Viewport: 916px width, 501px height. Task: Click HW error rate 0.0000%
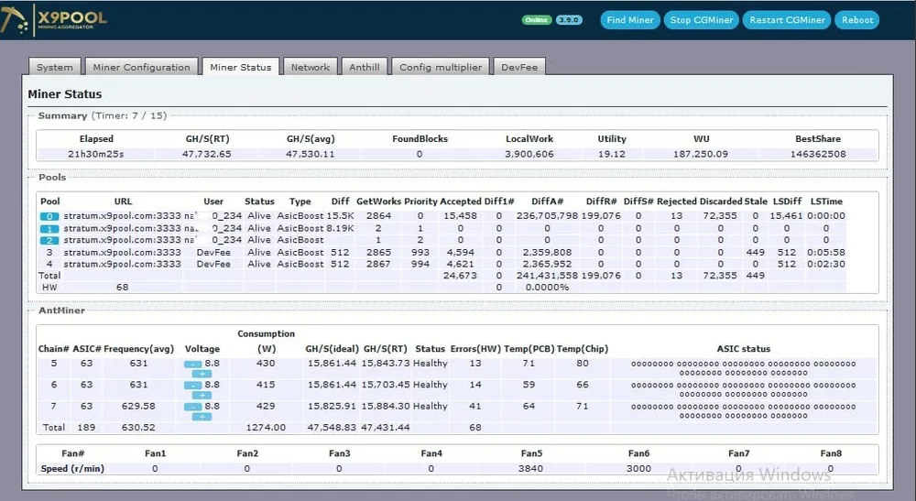(547, 288)
